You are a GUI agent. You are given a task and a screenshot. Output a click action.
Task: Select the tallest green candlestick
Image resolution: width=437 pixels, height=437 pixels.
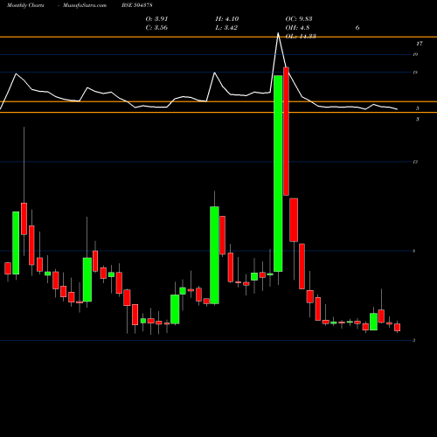click(278, 173)
